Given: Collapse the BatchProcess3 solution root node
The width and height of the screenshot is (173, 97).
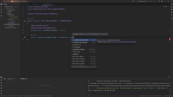Looking at the screenshot, I should pos(4,7).
